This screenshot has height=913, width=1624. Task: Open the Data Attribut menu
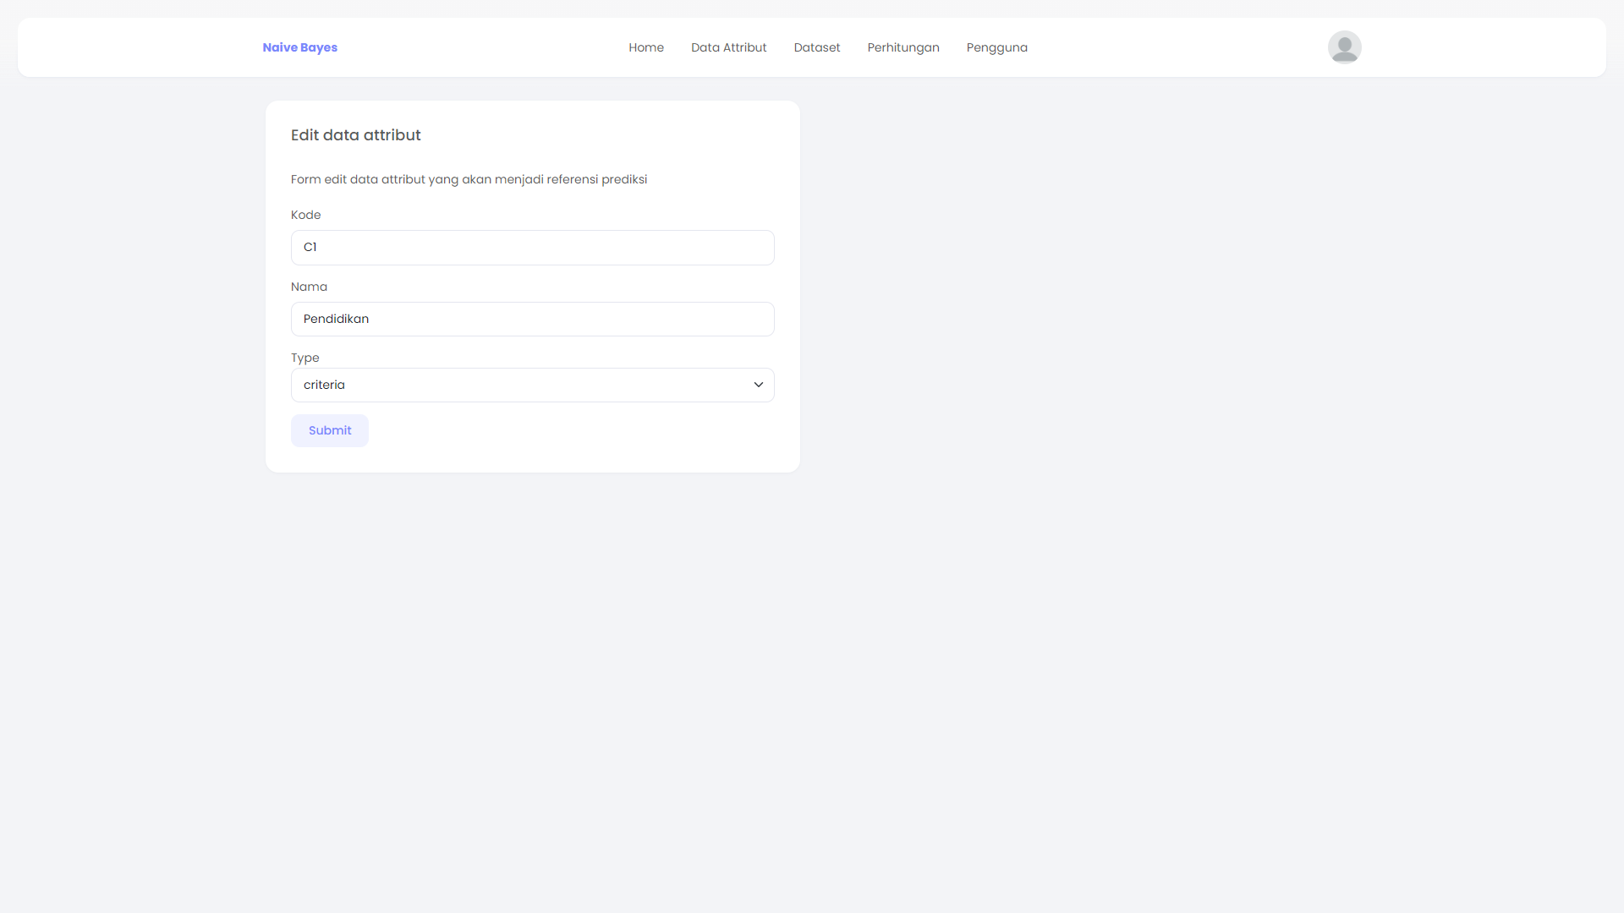(728, 47)
